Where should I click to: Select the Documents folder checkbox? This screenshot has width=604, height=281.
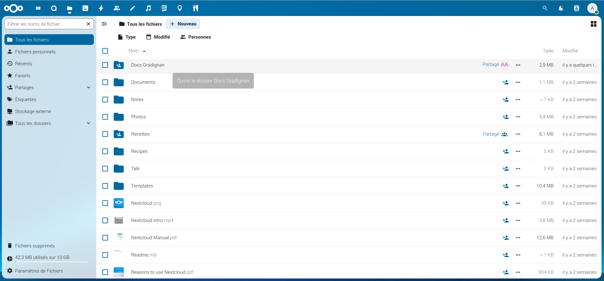pyautogui.click(x=105, y=82)
